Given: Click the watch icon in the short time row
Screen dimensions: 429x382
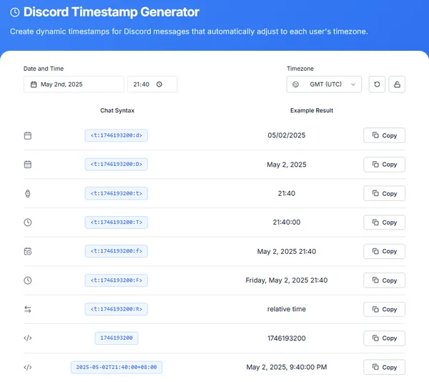Looking at the screenshot, I should (x=28, y=193).
